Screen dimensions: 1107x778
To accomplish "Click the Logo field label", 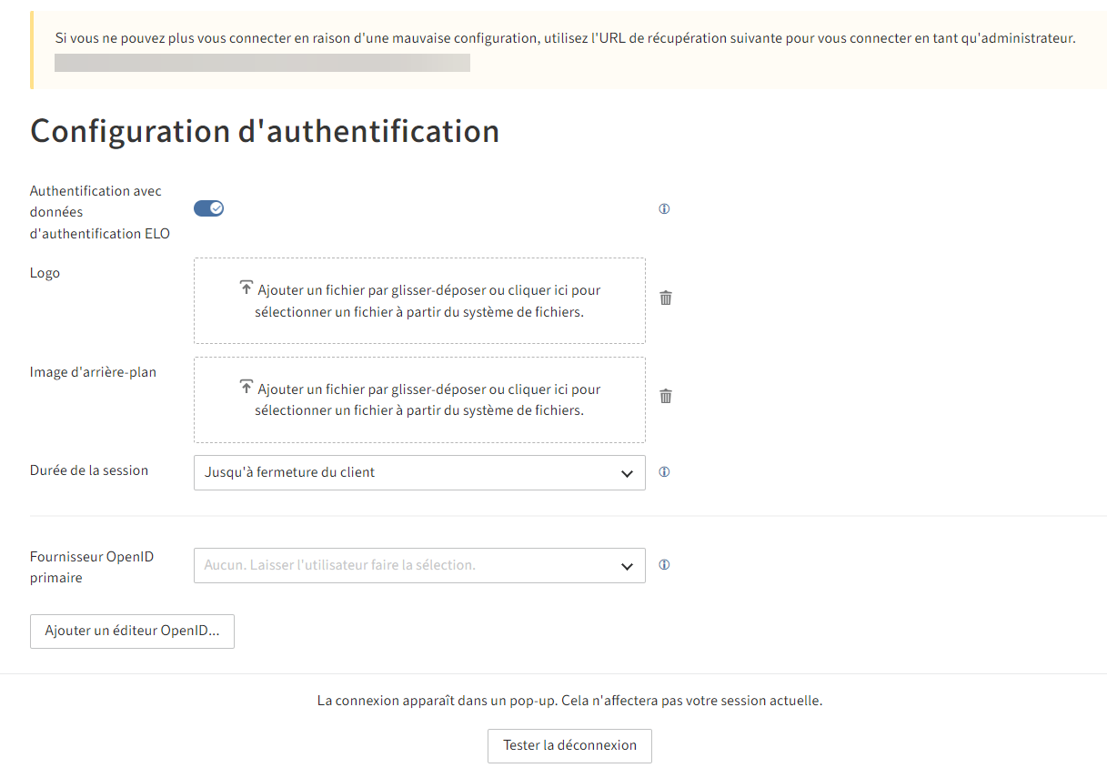I will [45, 273].
